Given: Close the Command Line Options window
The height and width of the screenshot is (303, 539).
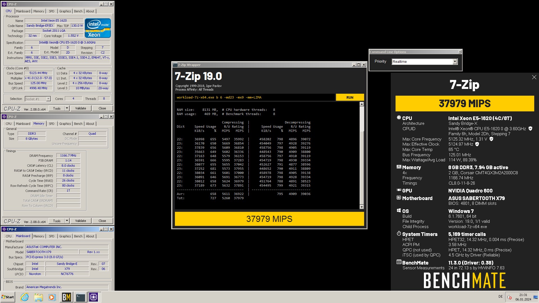Looking at the screenshot, I should pos(460,52).
